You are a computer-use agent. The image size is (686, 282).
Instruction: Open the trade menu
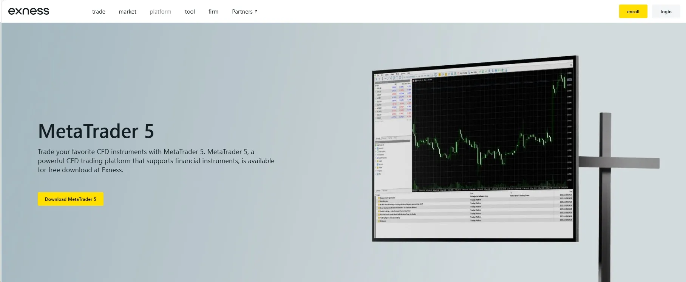tap(99, 12)
